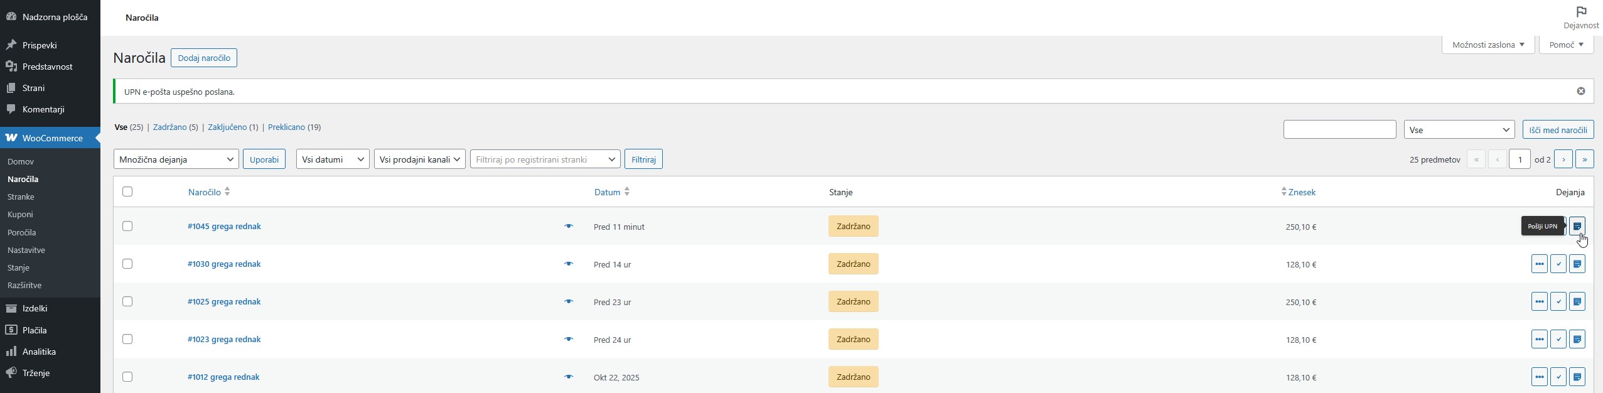Preview order #1030 with the eye icon
The width and height of the screenshot is (1603, 393).
coord(569,264)
